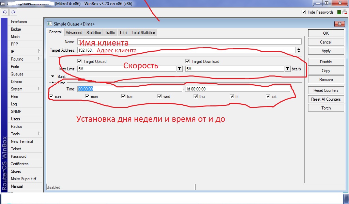
Task: Uncheck the mon day checkbox
Action: tap(87, 96)
